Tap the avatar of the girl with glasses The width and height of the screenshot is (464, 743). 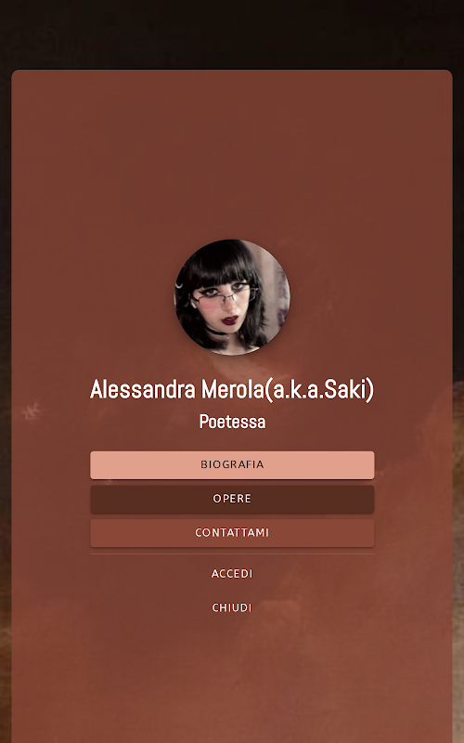pos(232,297)
